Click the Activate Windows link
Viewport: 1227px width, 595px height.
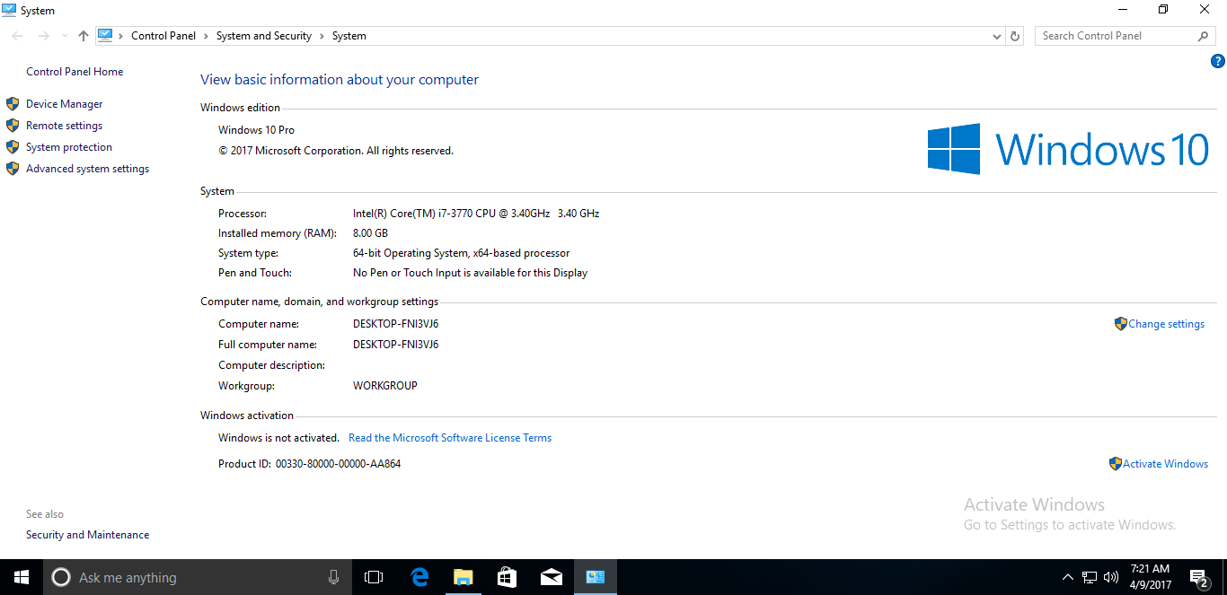1165,464
